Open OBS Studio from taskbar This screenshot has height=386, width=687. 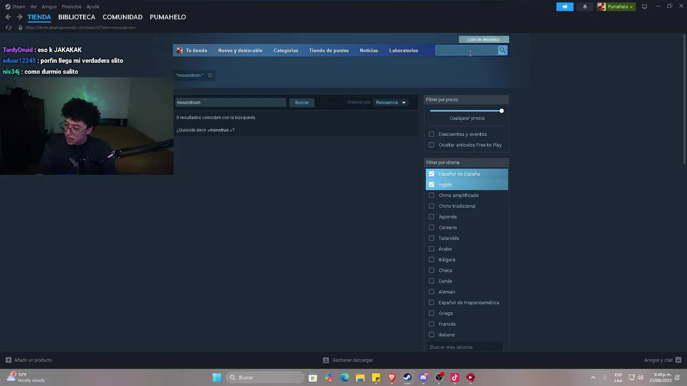click(439, 377)
